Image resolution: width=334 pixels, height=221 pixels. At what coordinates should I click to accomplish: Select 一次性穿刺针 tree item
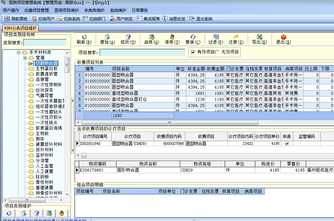[49, 85]
